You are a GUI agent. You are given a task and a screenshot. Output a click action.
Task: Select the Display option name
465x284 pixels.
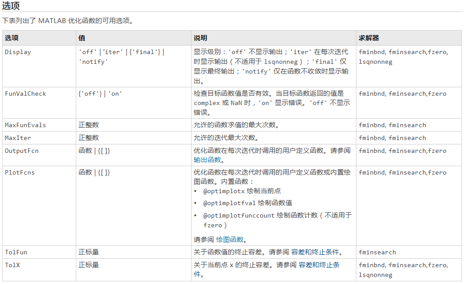pos(17,52)
